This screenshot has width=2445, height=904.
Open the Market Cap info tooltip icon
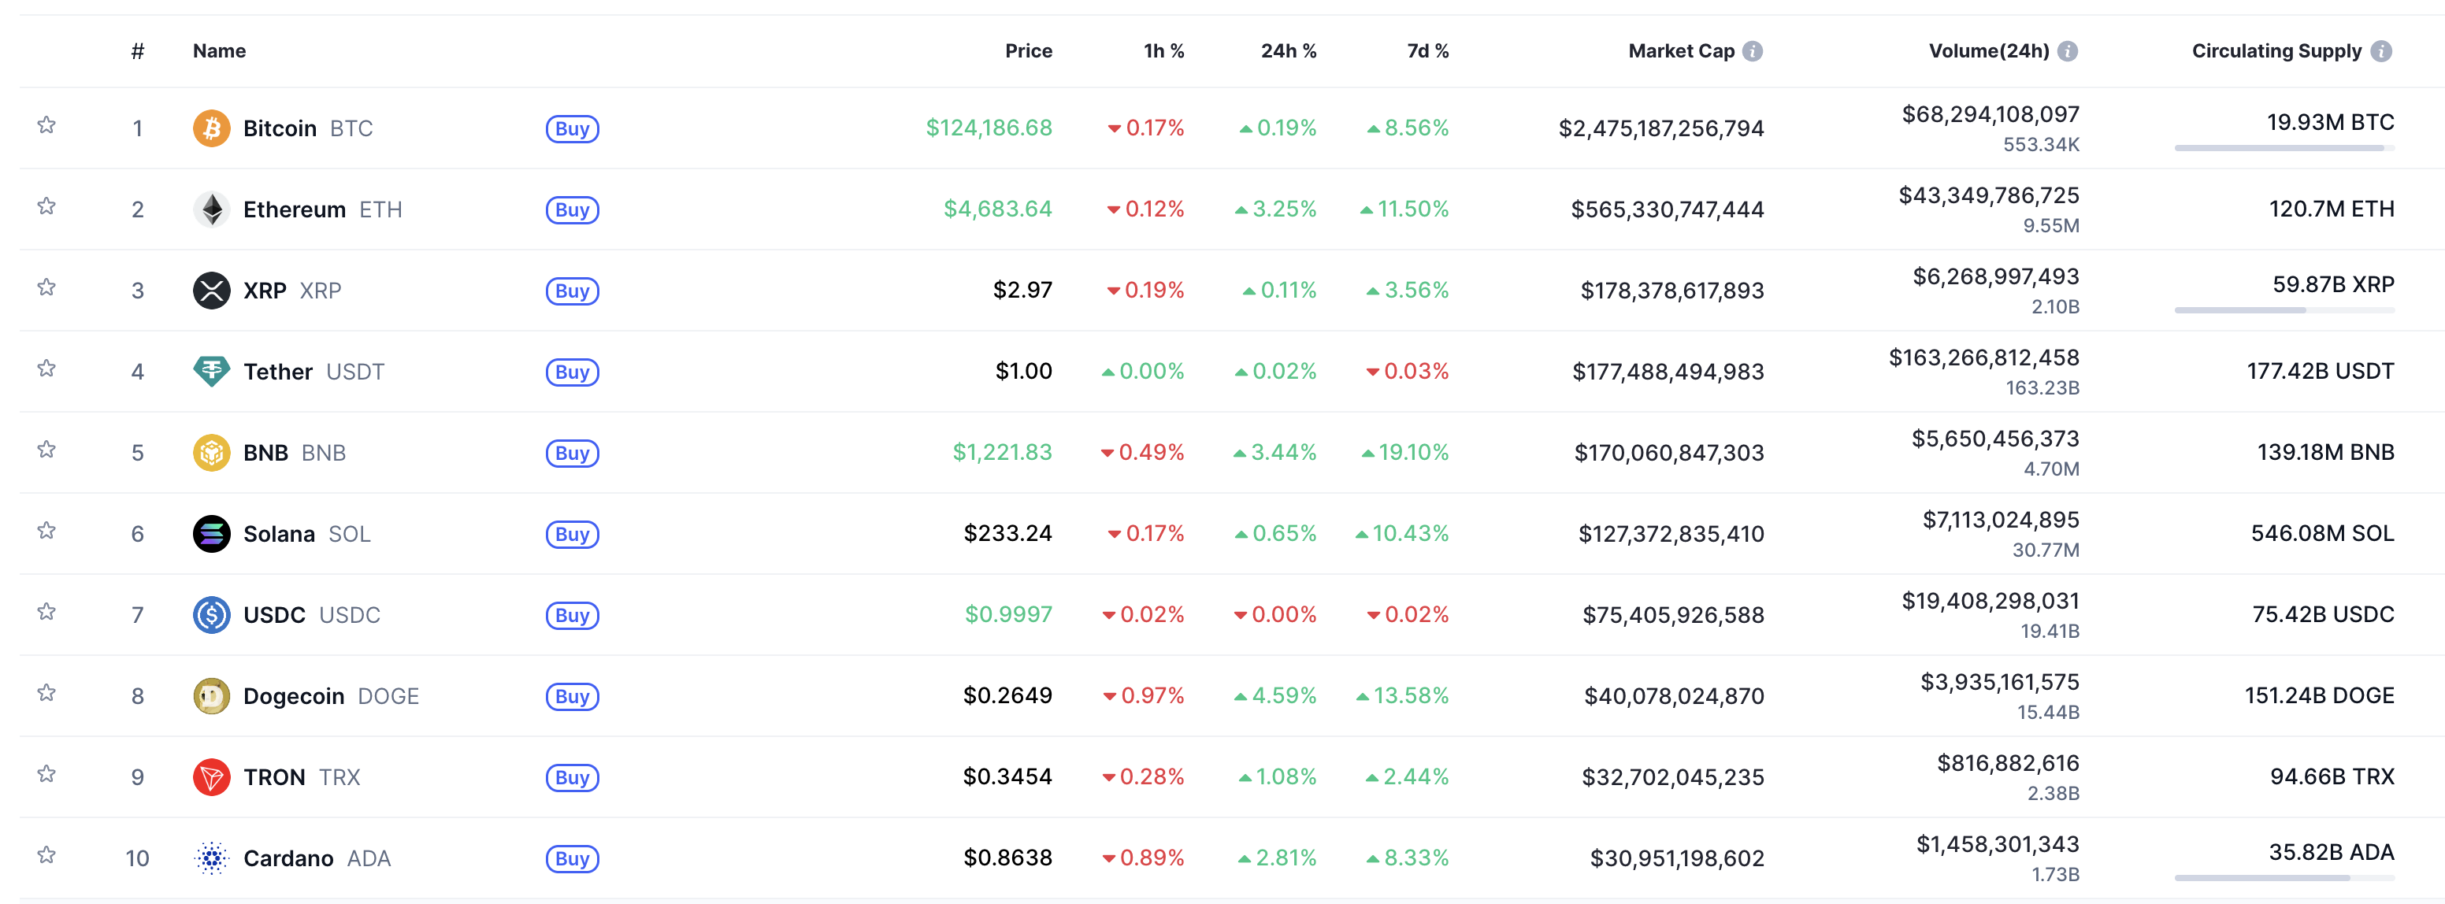click(1752, 51)
